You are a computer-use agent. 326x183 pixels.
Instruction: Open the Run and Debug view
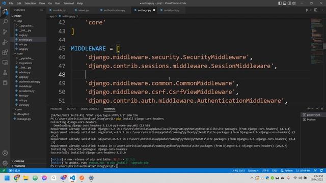[x=5, y=42]
